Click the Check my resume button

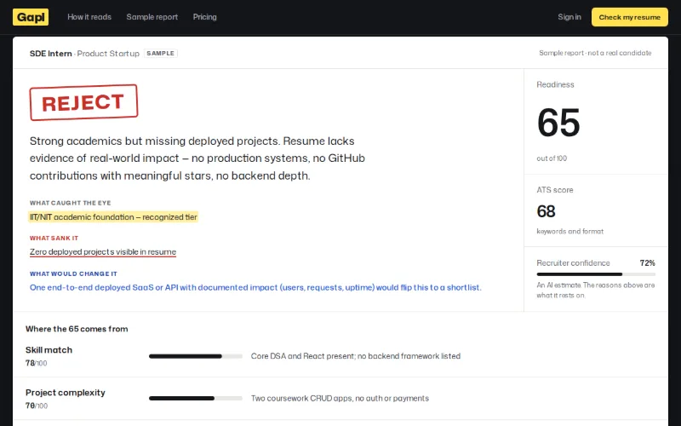click(x=629, y=17)
